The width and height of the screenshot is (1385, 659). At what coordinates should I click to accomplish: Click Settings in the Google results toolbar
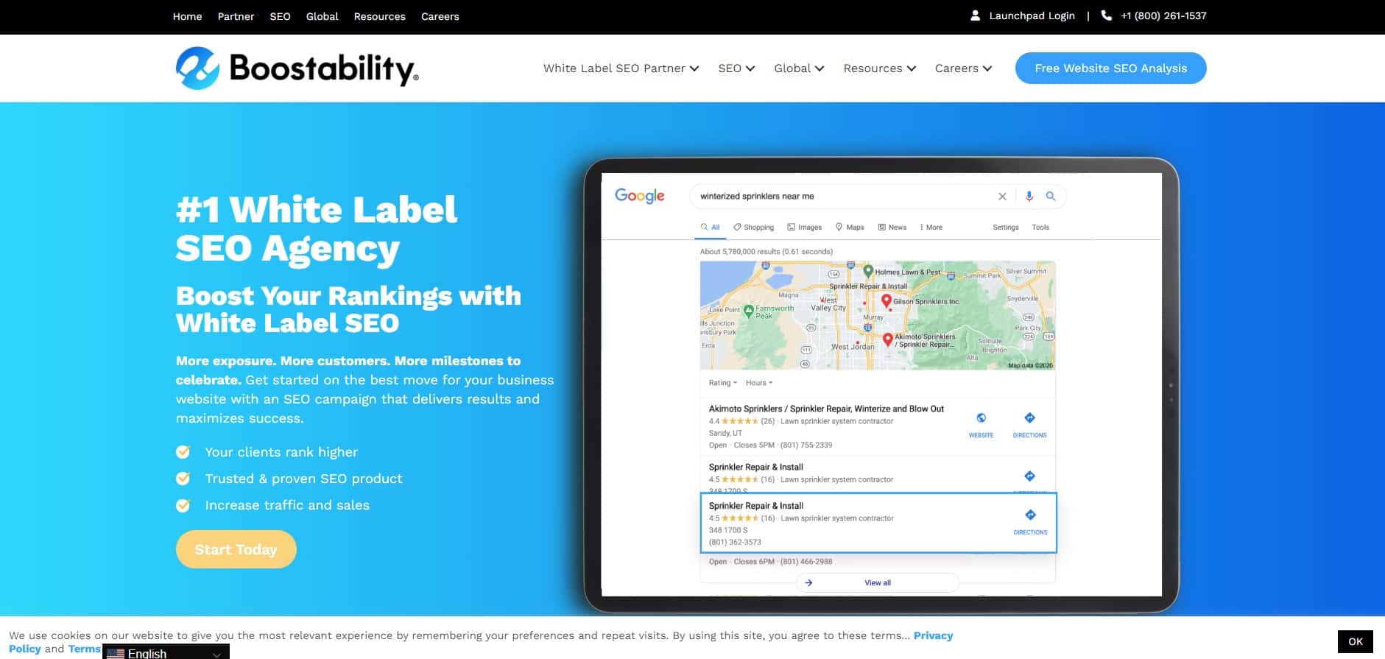(x=1005, y=228)
